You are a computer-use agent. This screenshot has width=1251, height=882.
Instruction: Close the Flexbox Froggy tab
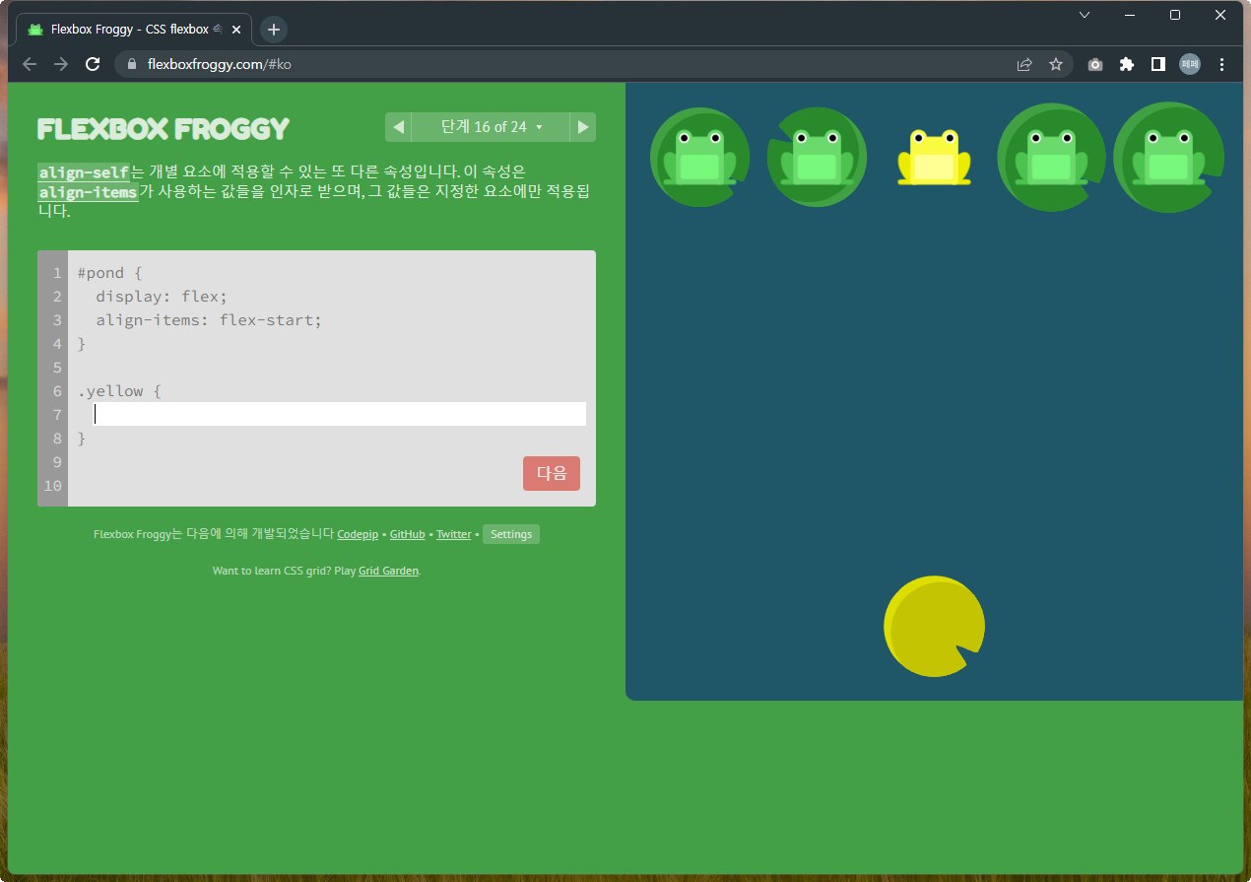click(x=235, y=30)
